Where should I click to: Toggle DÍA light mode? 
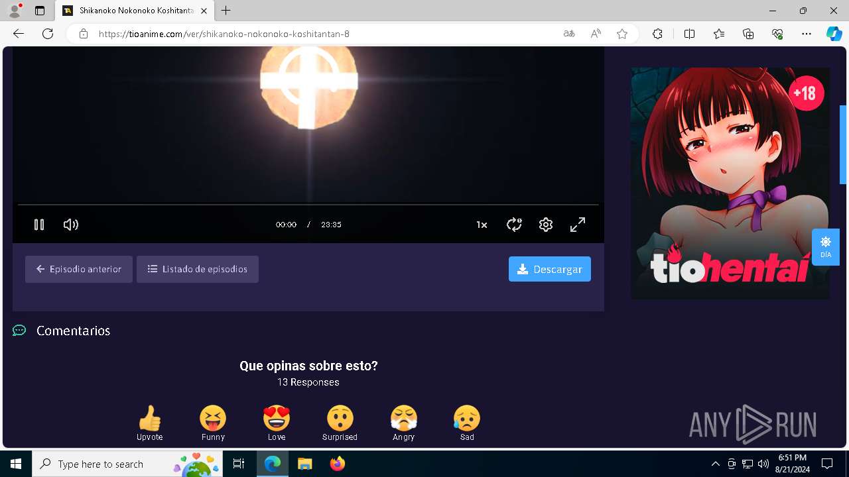click(826, 246)
